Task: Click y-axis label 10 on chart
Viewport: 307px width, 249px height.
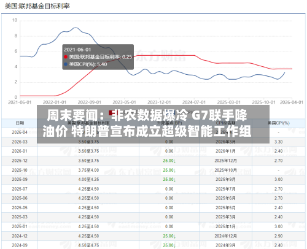Action: pos(15,20)
